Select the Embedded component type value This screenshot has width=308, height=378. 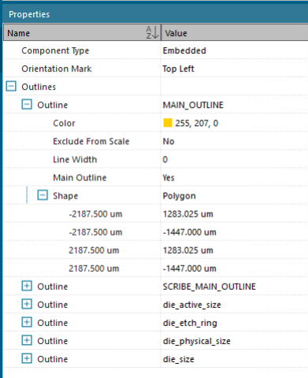pyautogui.click(x=184, y=50)
